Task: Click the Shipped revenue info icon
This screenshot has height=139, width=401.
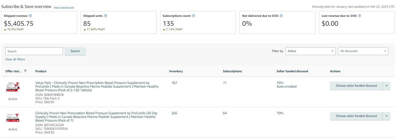Action: (x=30, y=16)
